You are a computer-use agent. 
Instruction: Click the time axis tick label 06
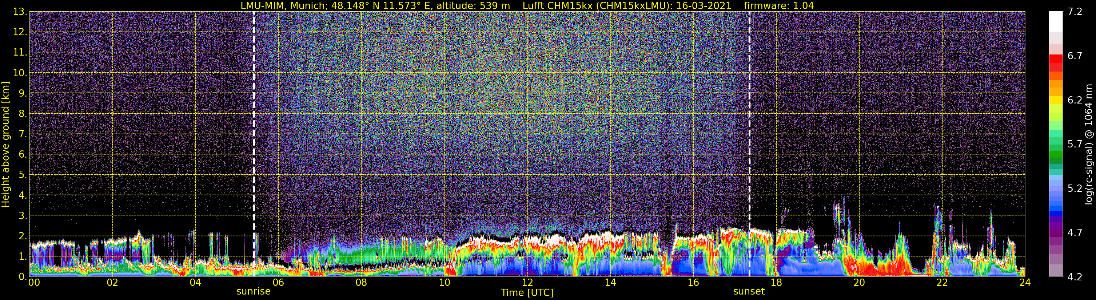(278, 283)
